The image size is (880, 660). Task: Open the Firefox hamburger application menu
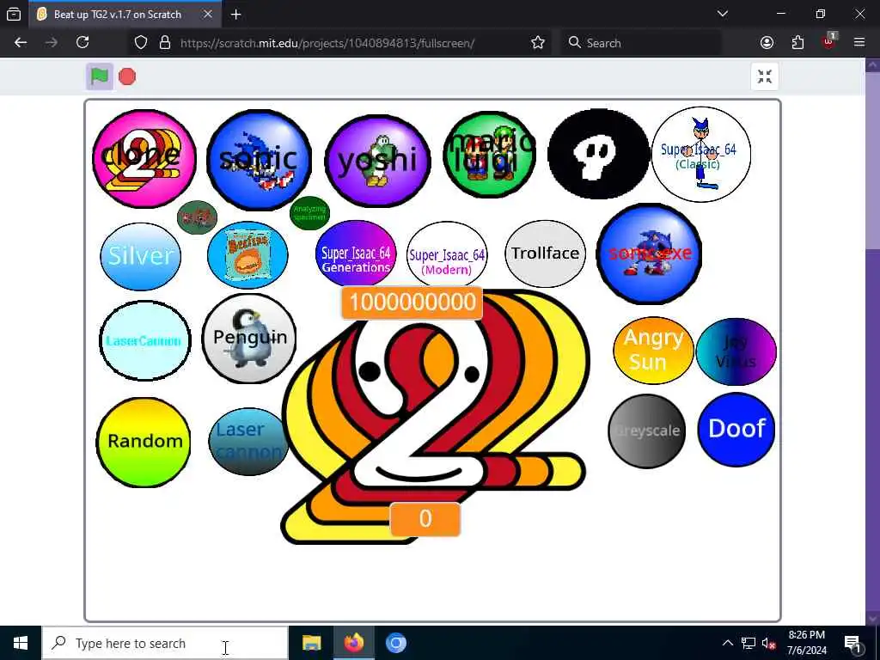pos(859,43)
